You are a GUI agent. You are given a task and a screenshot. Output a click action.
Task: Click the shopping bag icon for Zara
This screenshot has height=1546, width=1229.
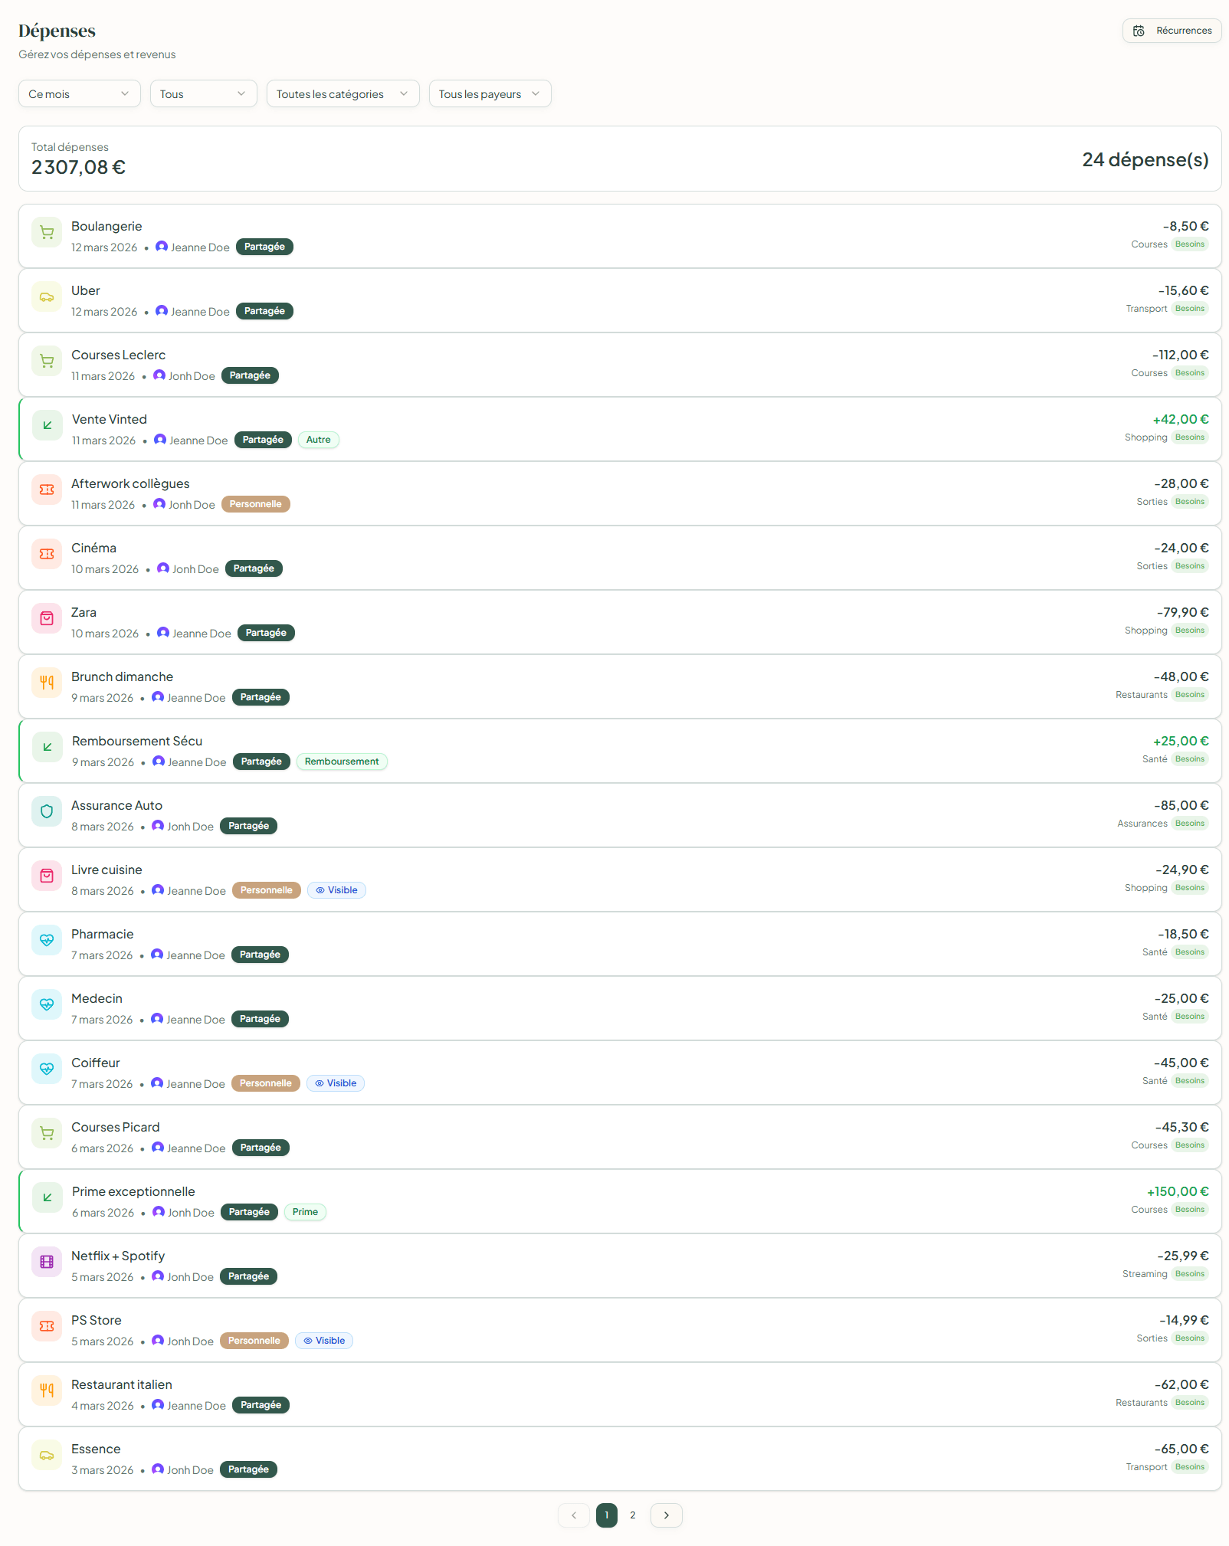[x=47, y=619]
